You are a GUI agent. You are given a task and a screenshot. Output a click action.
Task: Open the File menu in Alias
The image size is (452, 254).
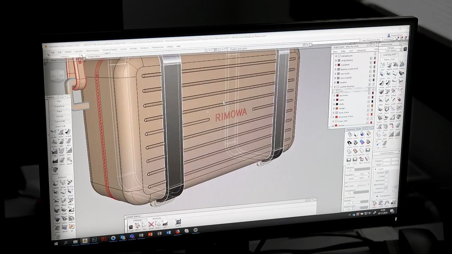click(x=53, y=53)
